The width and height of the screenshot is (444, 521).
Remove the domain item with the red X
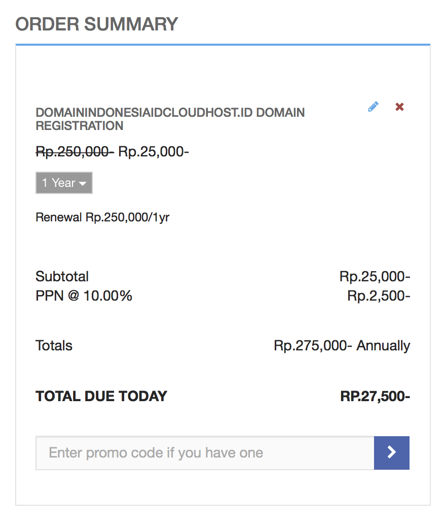coord(399,107)
